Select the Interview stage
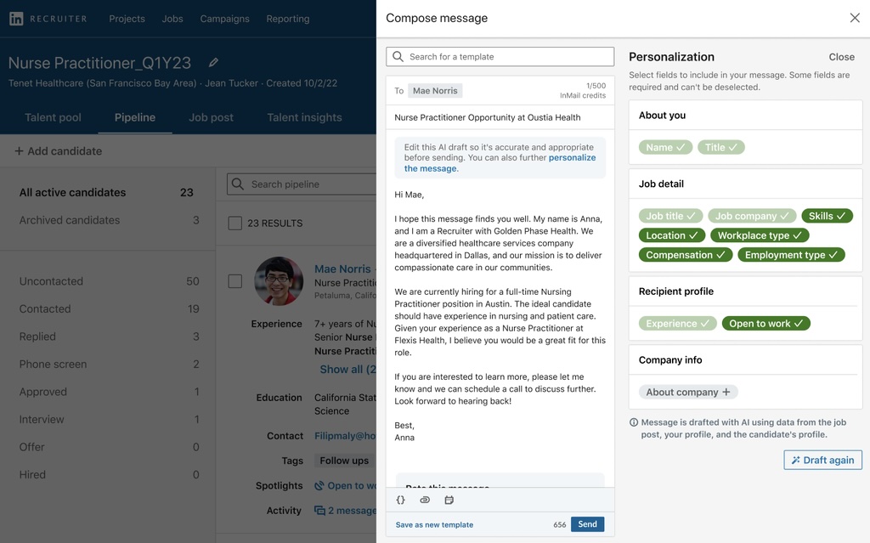 [109, 419]
